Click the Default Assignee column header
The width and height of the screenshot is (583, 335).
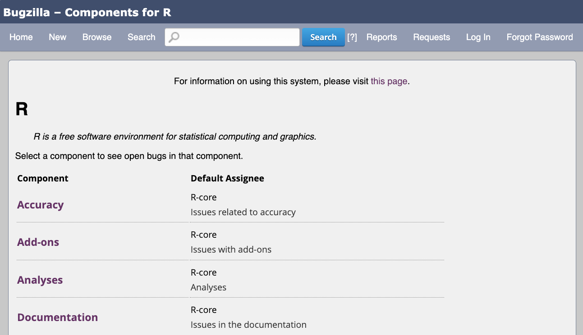[x=227, y=179]
